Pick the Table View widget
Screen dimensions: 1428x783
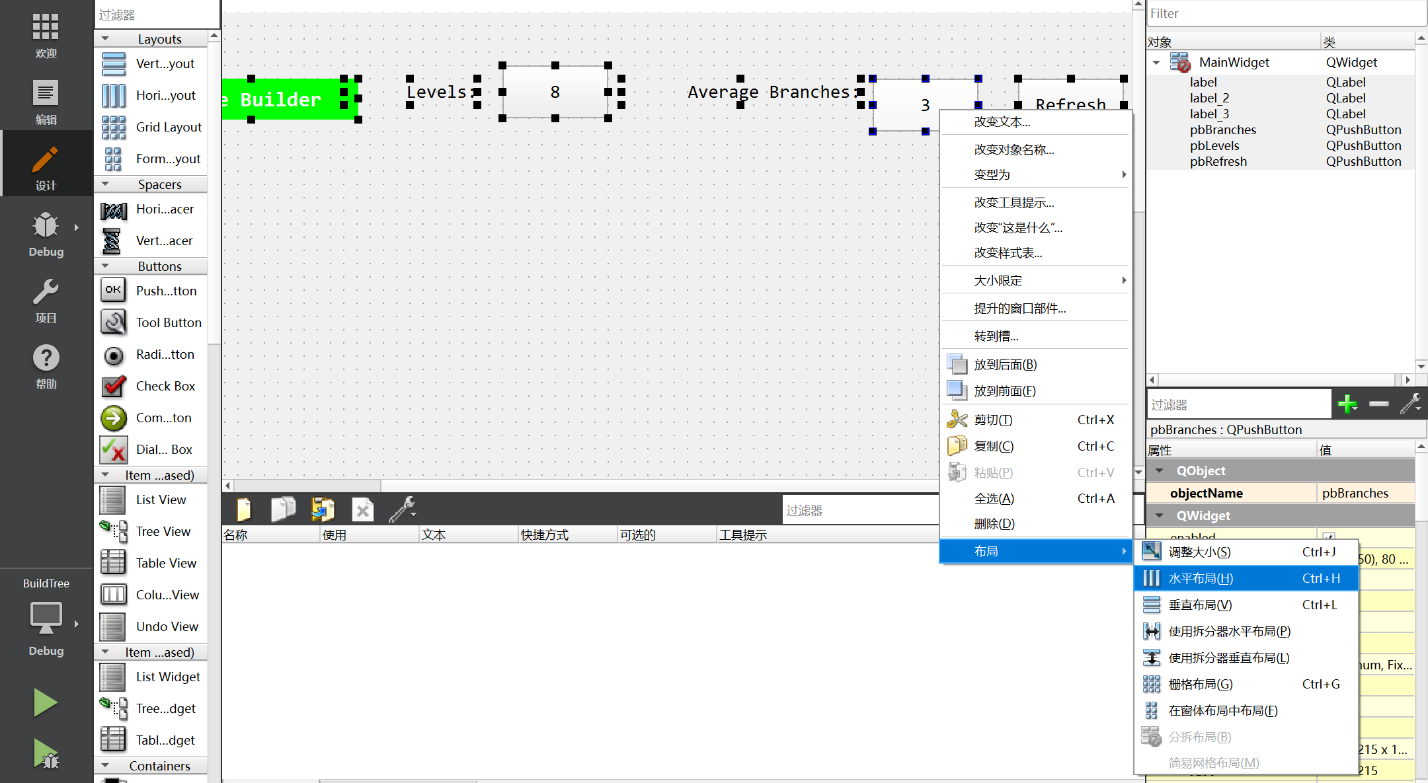click(151, 563)
